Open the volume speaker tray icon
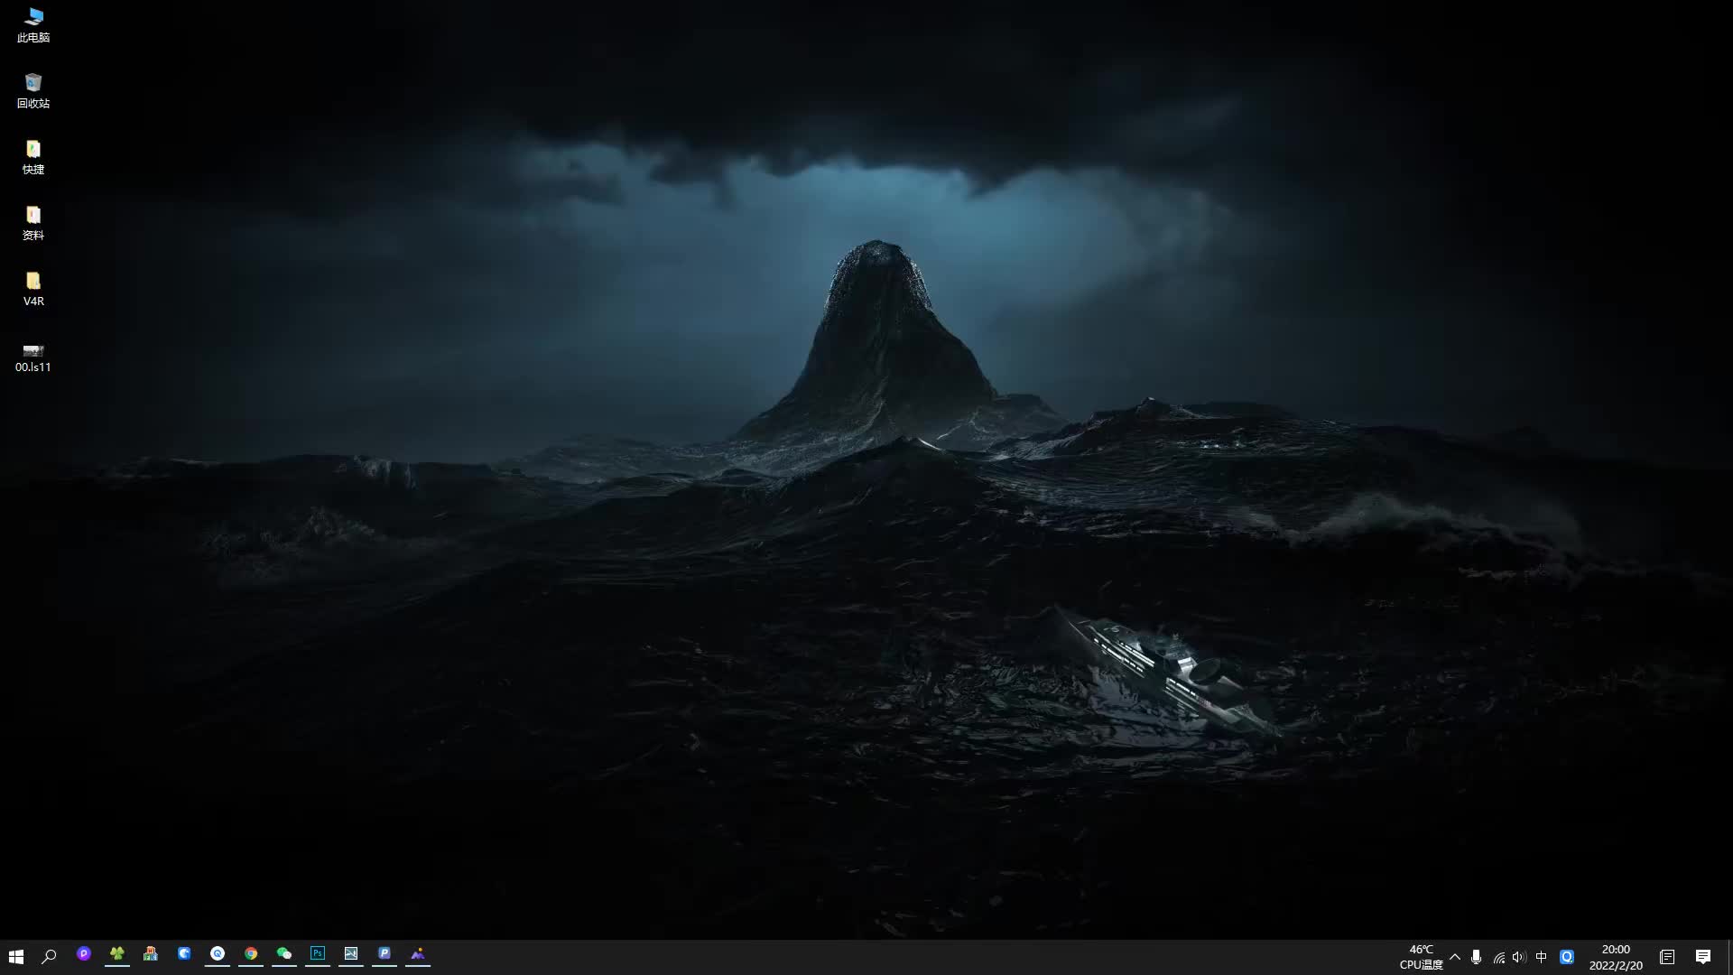 [x=1519, y=957]
